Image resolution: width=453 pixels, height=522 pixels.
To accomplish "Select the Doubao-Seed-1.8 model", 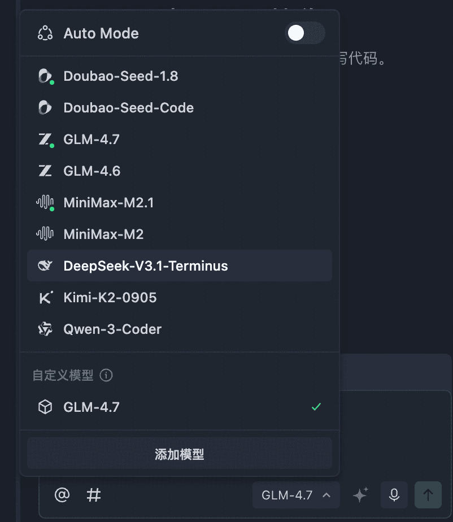I will [x=120, y=76].
